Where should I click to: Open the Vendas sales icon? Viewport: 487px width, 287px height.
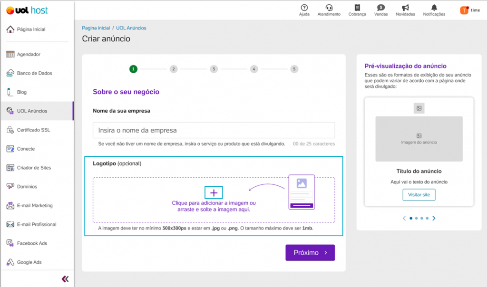click(x=381, y=8)
